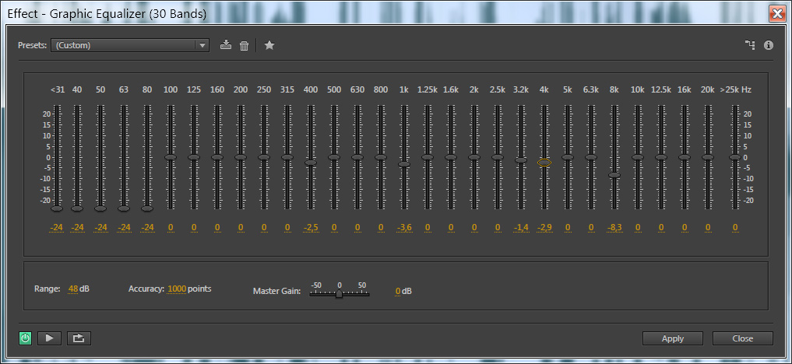Click the delete preset trash icon
Viewport: 792px width, 364px height.
(x=244, y=45)
